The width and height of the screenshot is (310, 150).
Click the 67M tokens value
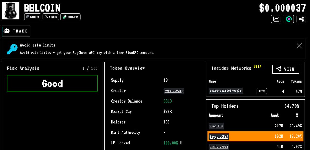click(299, 91)
